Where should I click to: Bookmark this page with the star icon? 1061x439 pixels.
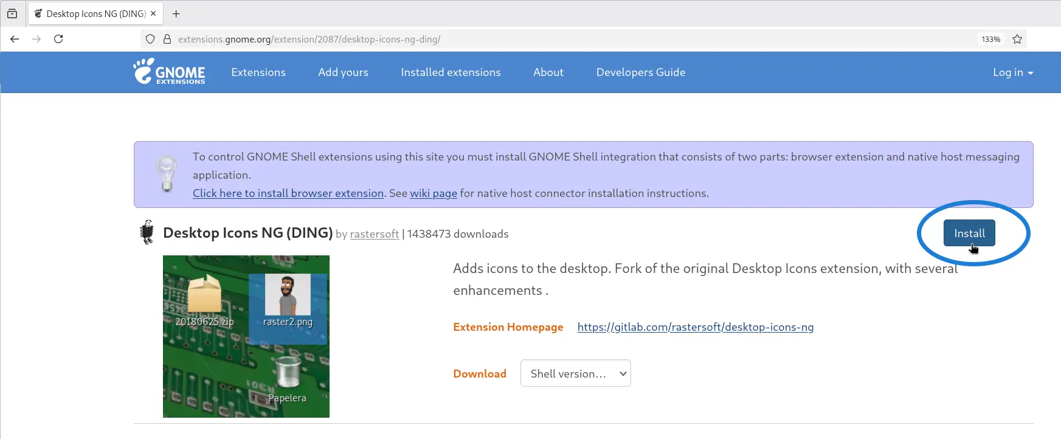point(1017,39)
